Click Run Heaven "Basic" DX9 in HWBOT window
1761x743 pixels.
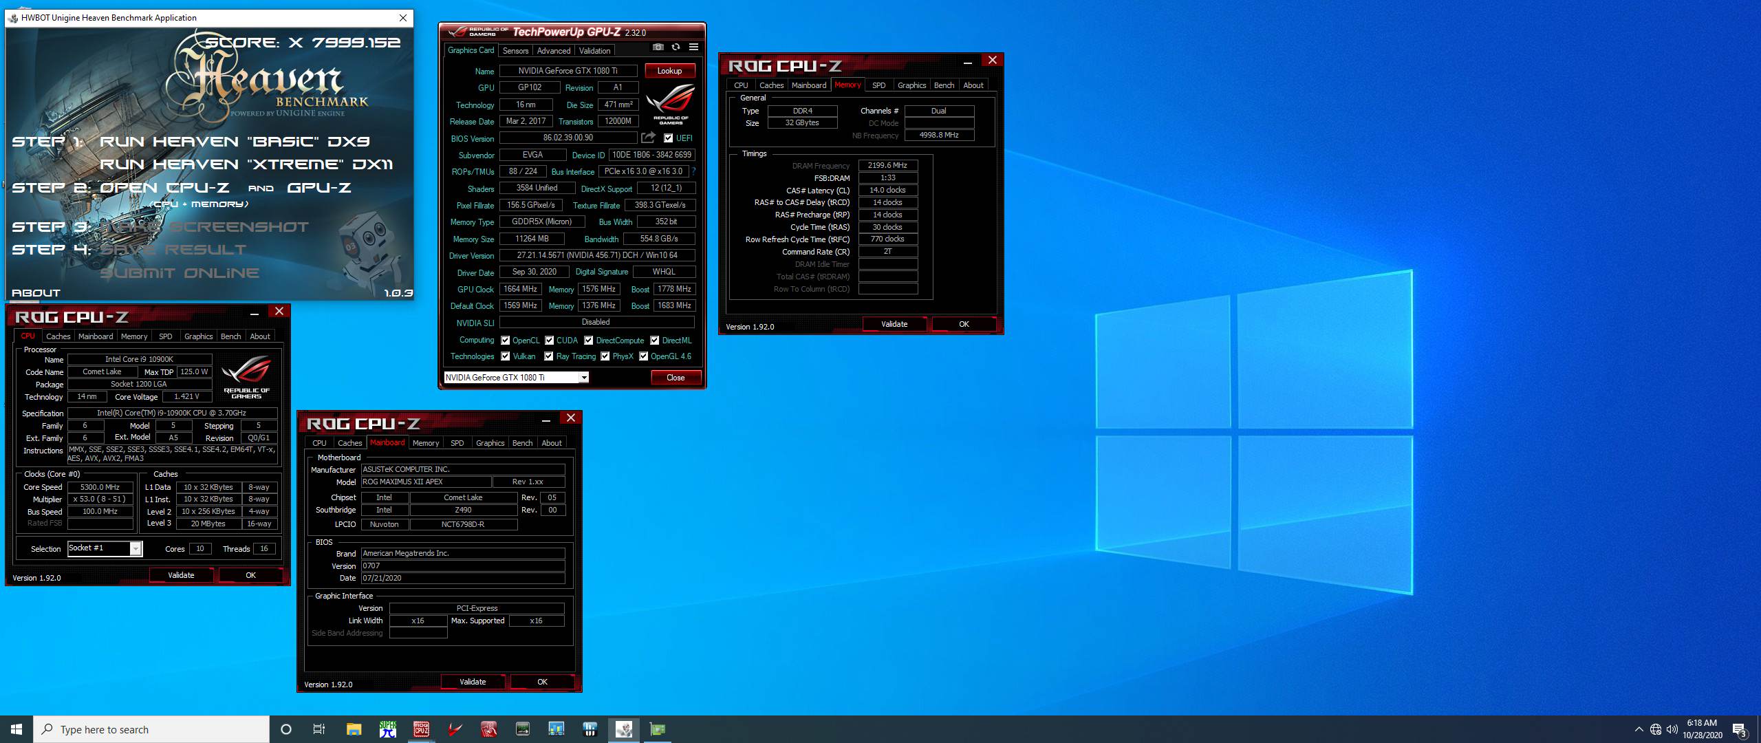[235, 142]
